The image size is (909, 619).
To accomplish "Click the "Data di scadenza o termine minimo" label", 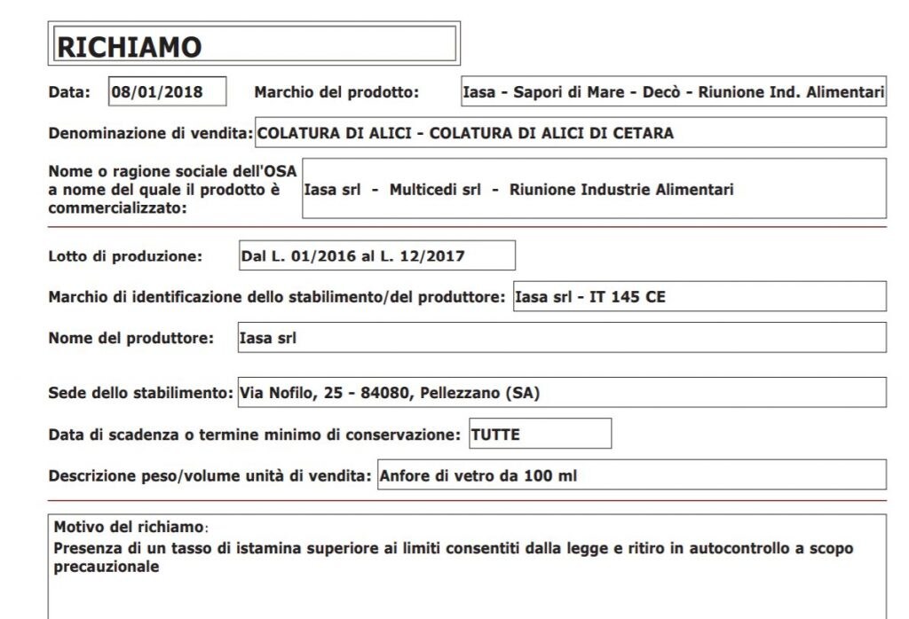I will [x=255, y=435].
